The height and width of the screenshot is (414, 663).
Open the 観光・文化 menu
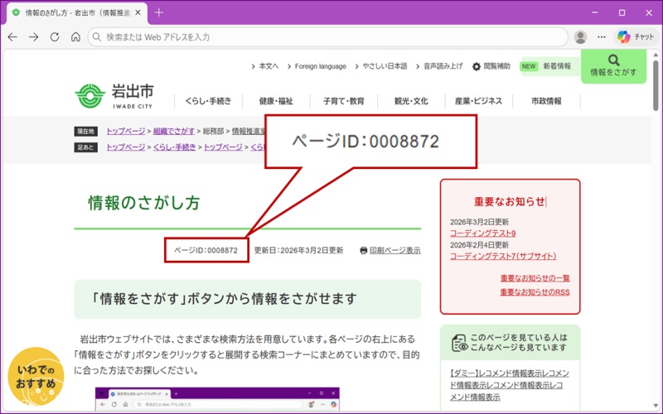click(411, 101)
